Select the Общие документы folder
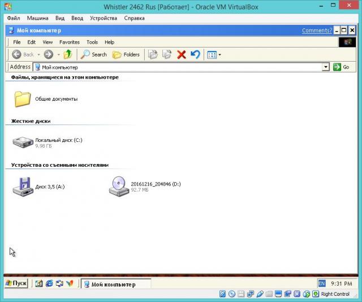Viewport: 362px width, 302px height. pos(45,99)
